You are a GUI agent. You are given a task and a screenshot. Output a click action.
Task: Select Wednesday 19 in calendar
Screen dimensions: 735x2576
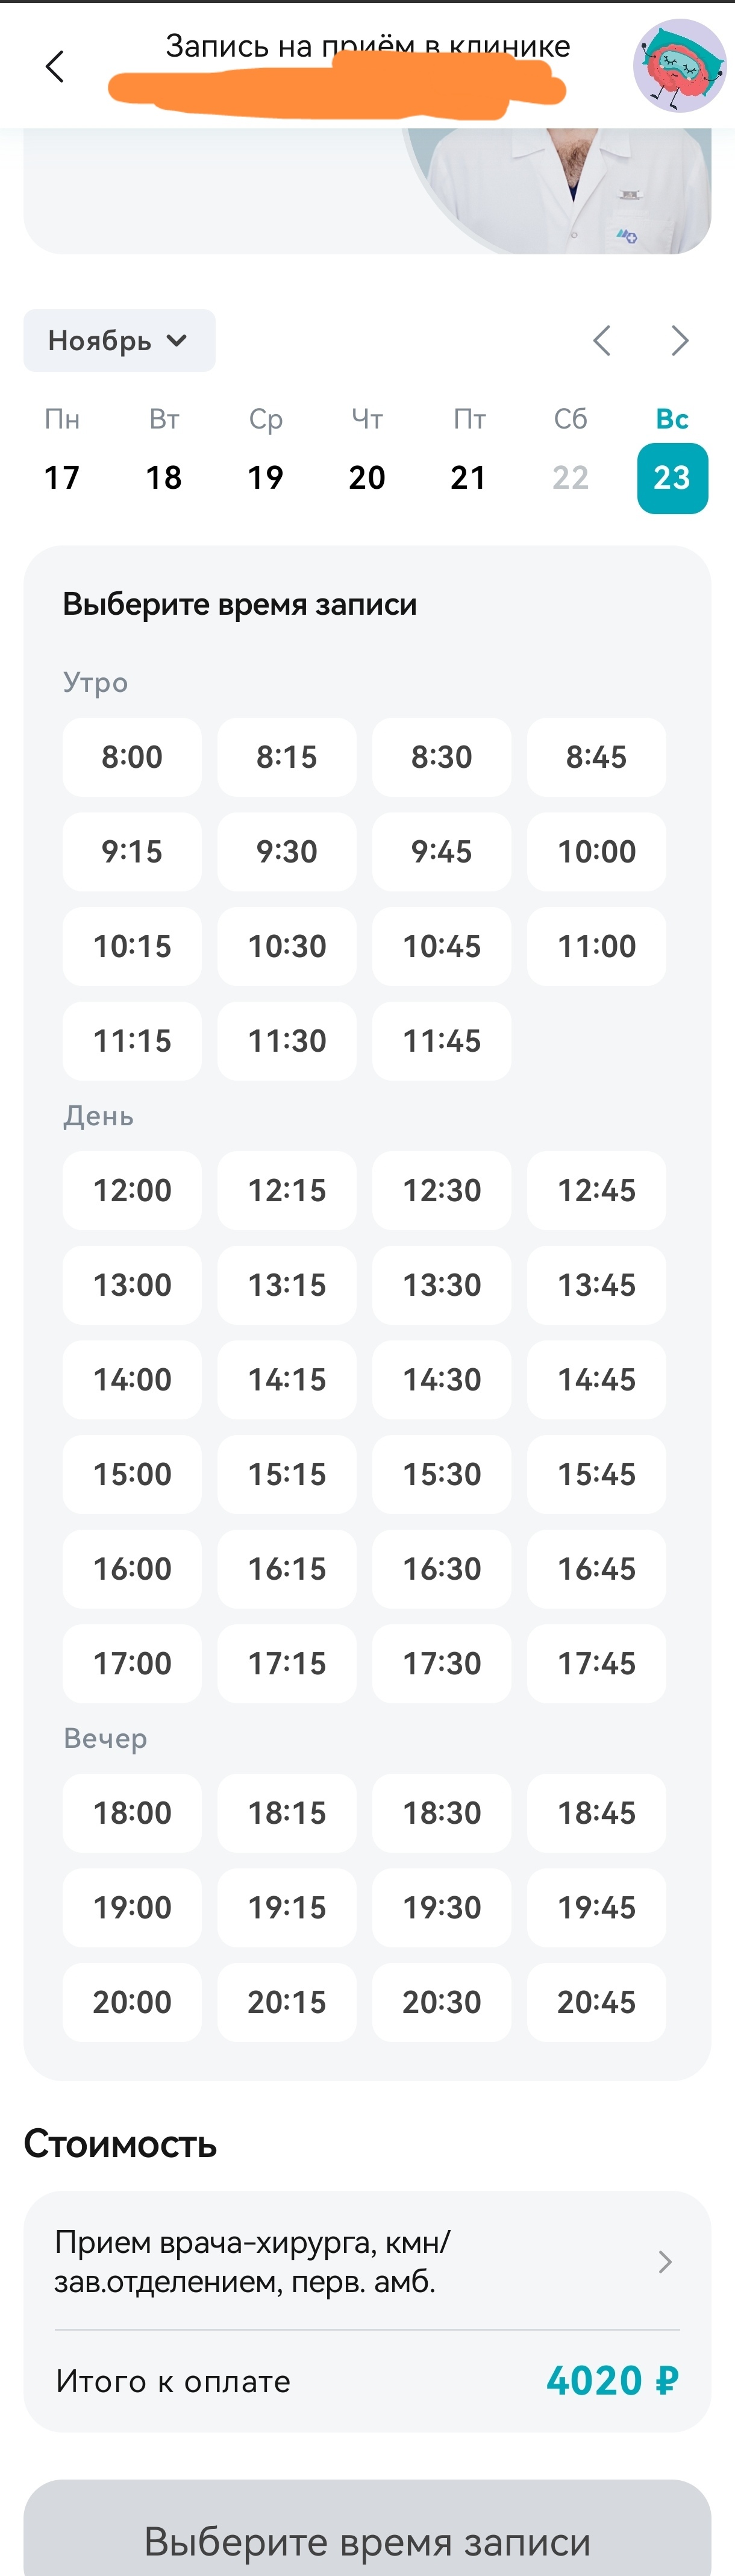265,477
